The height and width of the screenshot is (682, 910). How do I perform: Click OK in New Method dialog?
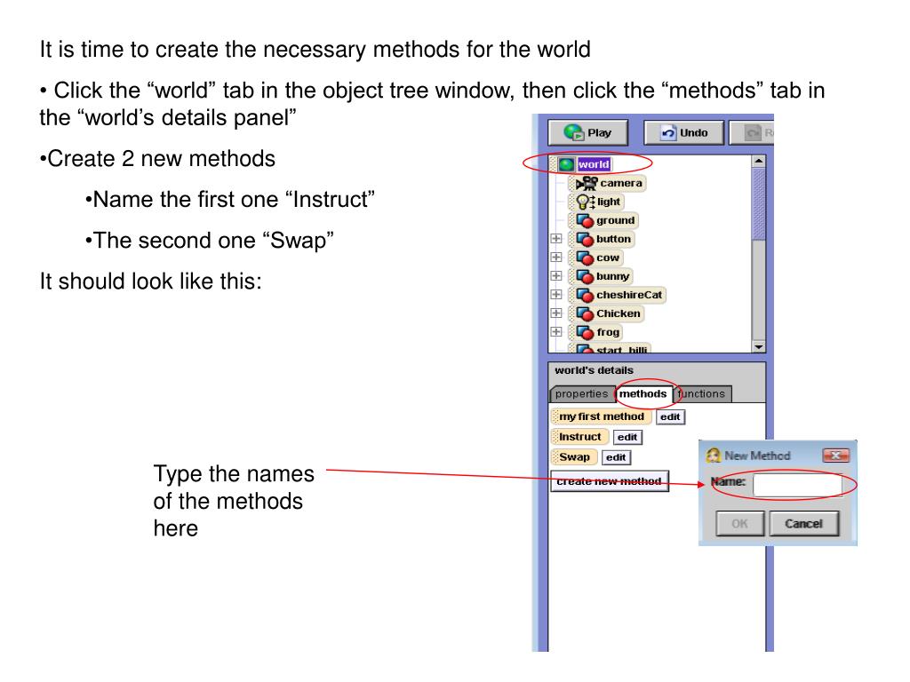(739, 524)
